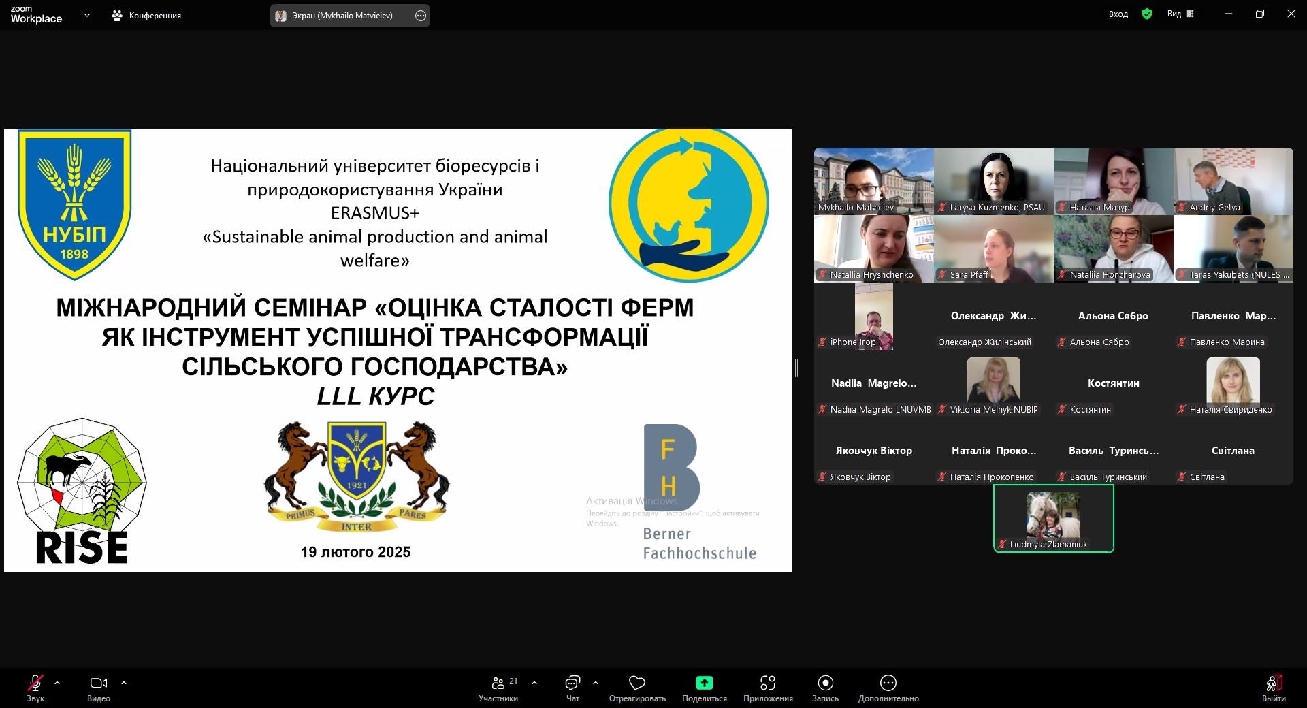Select Nadiia Magrelo LNUVMB participant tile
1307x708 pixels.
tap(874, 383)
